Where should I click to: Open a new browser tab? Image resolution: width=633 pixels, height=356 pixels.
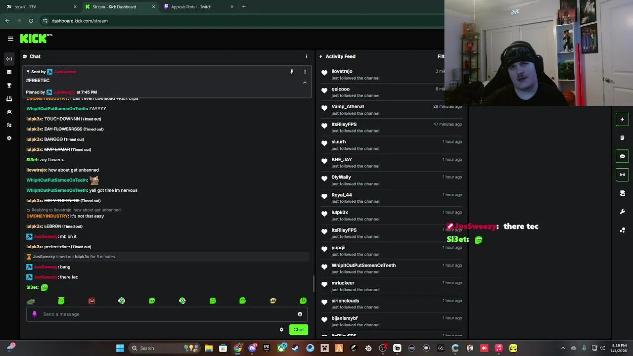244,7
